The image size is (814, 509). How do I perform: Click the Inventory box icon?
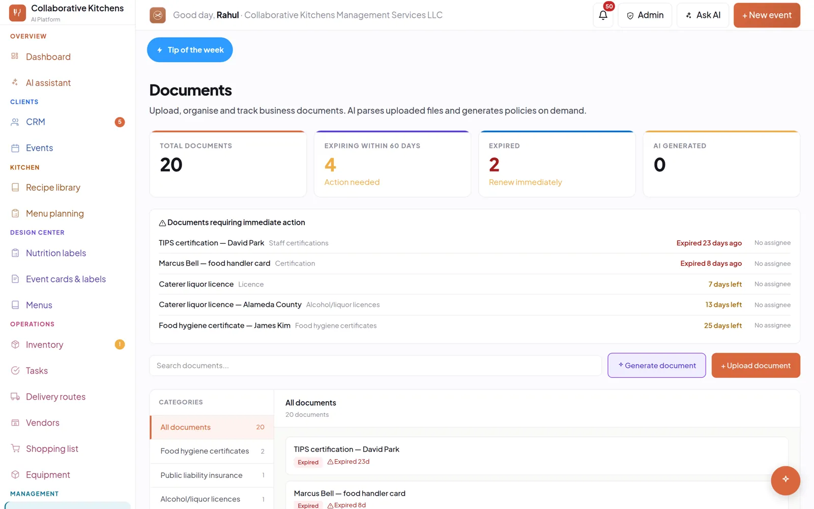[15, 345]
